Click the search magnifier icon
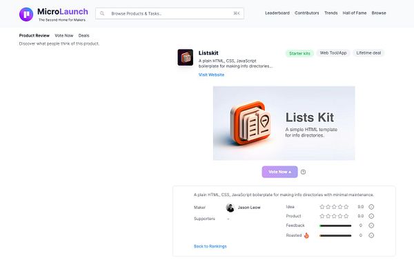The height and width of the screenshot is (280, 414). [x=102, y=14]
